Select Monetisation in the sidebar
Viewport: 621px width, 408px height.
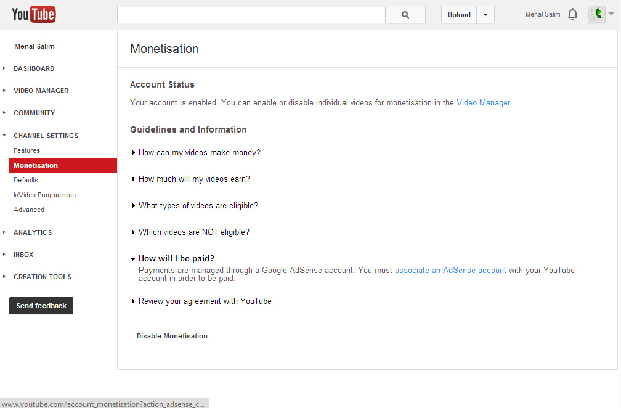click(x=63, y=165)
